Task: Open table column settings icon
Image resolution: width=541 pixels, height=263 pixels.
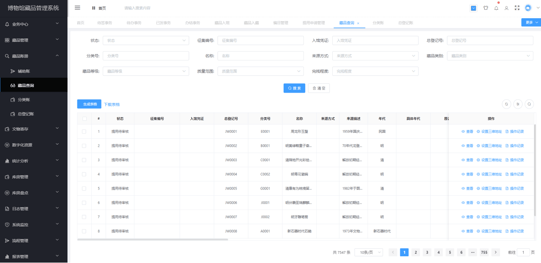Action: coord(518,104)
